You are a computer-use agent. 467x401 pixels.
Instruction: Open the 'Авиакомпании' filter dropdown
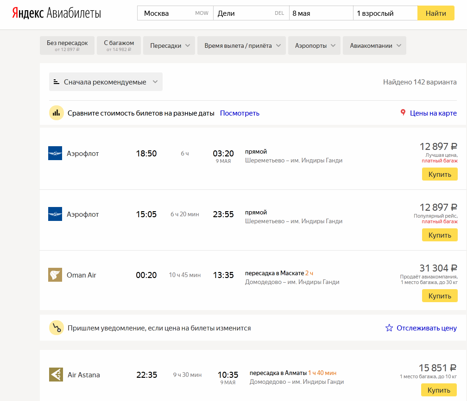pyautogui.click(x=374, y=45)
